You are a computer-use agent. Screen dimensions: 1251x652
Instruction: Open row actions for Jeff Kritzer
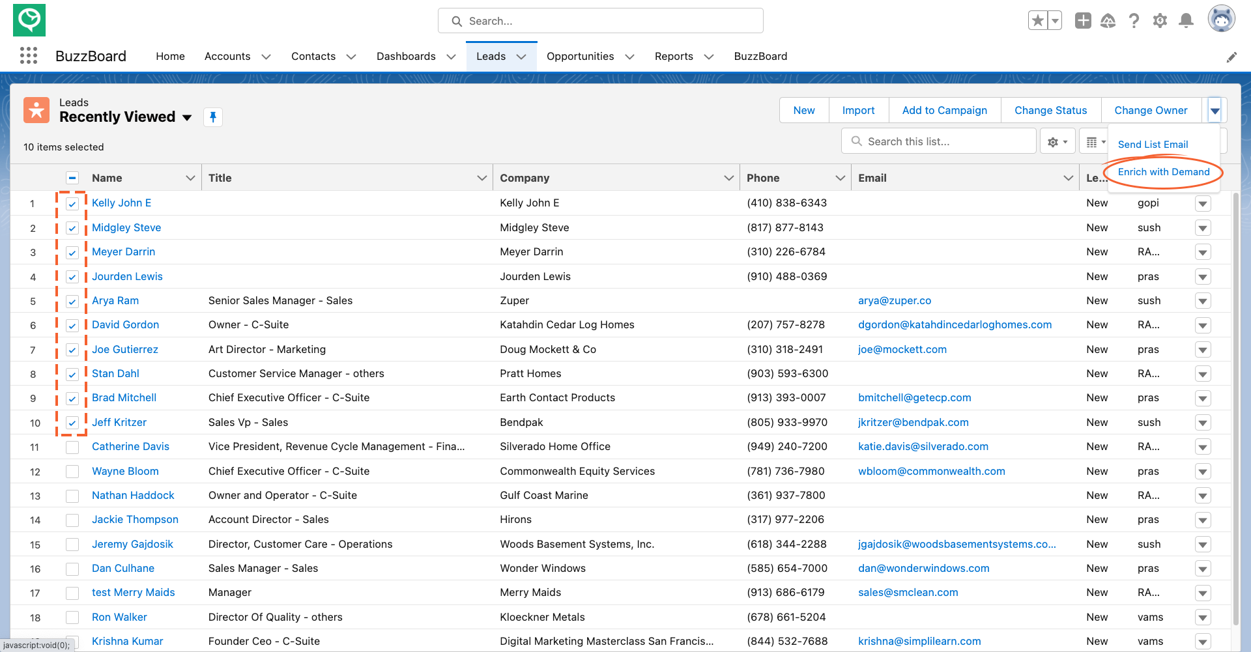[1203, 423]
